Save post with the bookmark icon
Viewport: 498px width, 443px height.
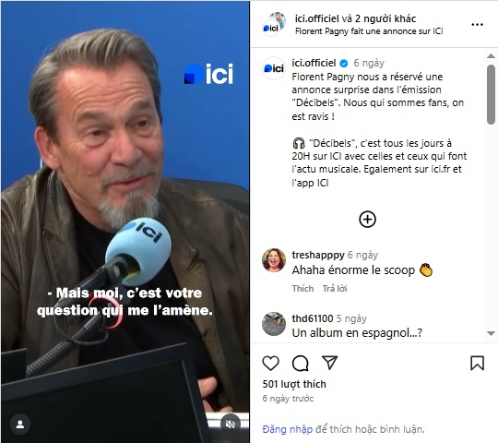477,363
